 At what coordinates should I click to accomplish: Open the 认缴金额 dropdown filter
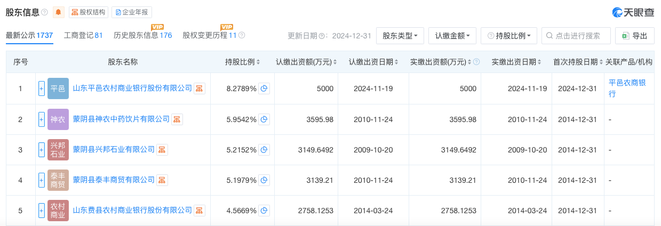coord(452,36)
